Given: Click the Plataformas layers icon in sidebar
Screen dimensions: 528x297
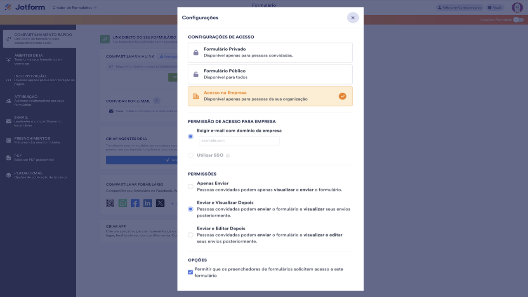Looking at the screenshot, I should point(9,175).
